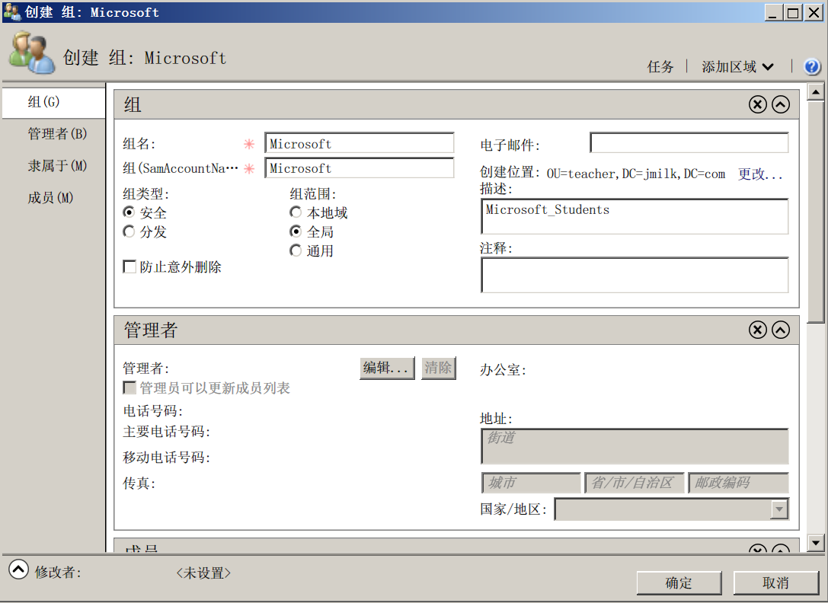This screenshot has height=603, width=828.
Task: Click the 街道 address field
Action: tap(635, 447)
